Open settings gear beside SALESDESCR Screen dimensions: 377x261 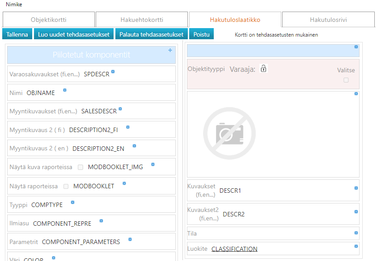tap(120, 109)
